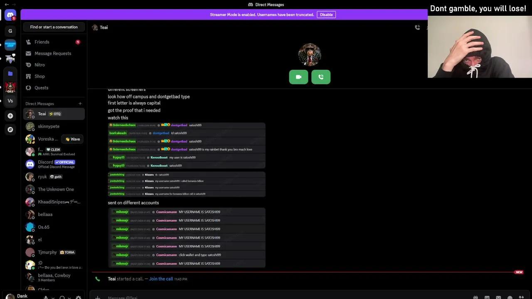
Task: Open Discord home direct messages icon
Action: click(x=10, y=15)
